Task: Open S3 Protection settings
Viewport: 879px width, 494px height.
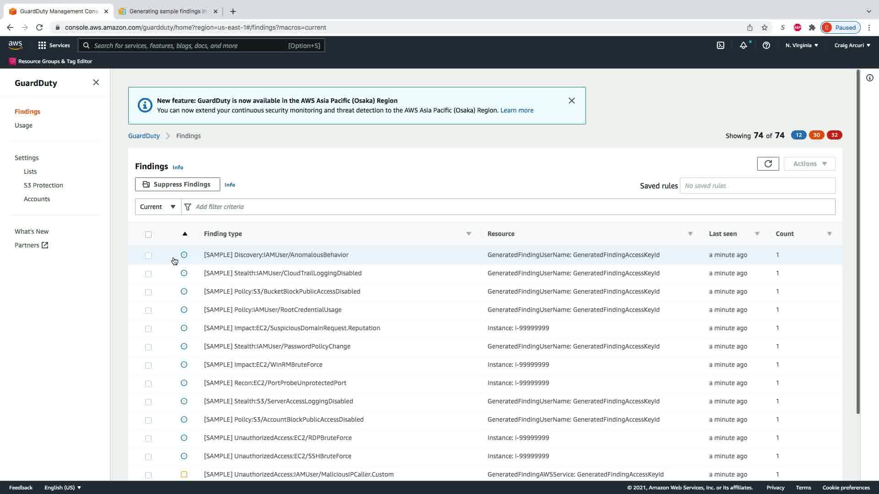Action: point(43,185)
